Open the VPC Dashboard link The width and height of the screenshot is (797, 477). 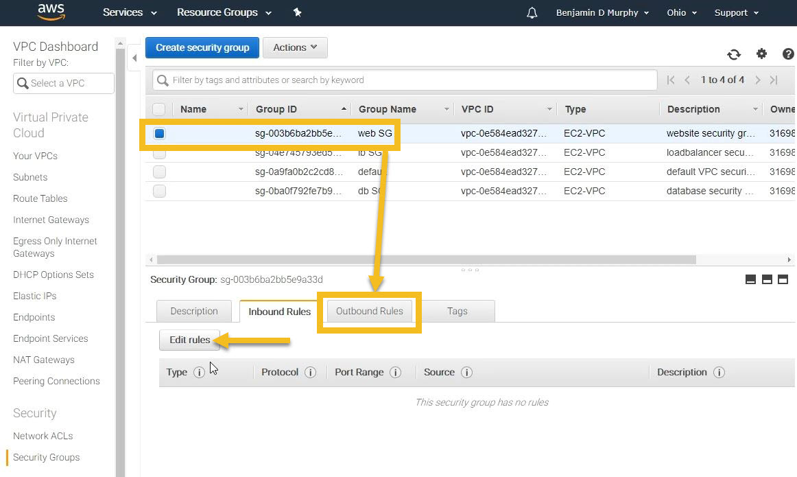(56, 46)
